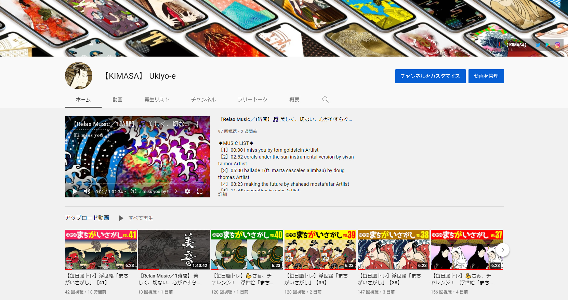Click the '05:00 ballade 1' track line
This screenshot has height=300, width=568.
[x=281, y=174]
